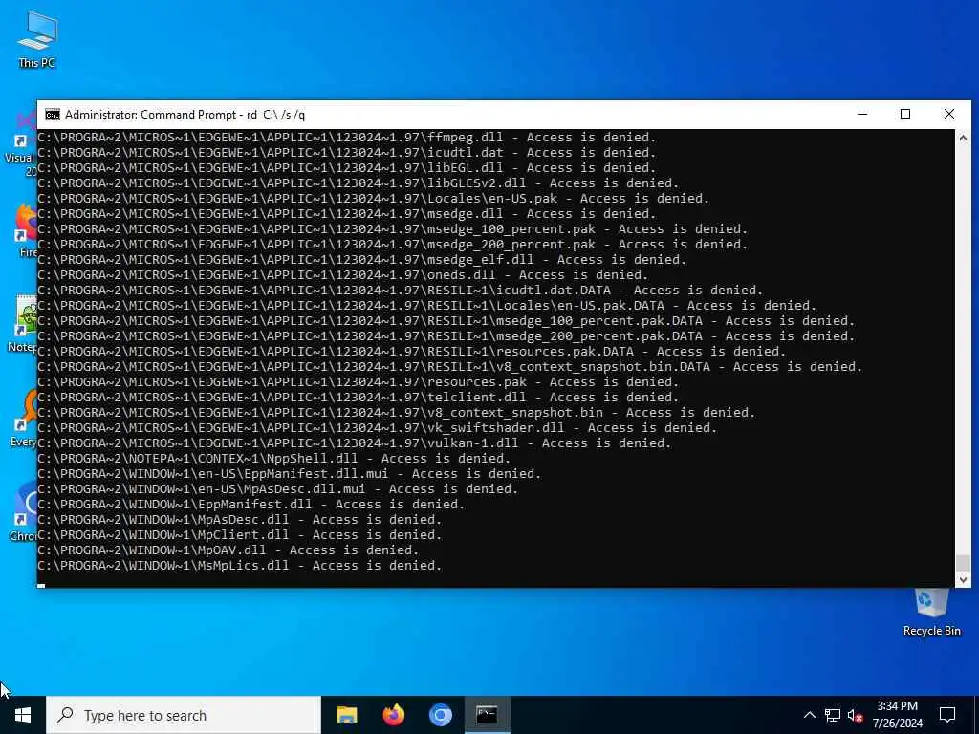Click the Chrome desktop shortcut
Screen dimensions: 979x734
(24, 512)
